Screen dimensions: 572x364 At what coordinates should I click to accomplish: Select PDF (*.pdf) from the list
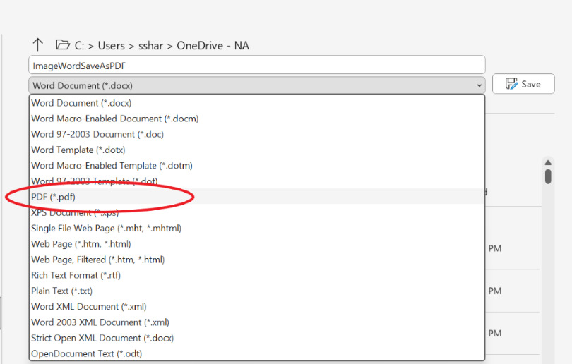(x=53, y=197)
